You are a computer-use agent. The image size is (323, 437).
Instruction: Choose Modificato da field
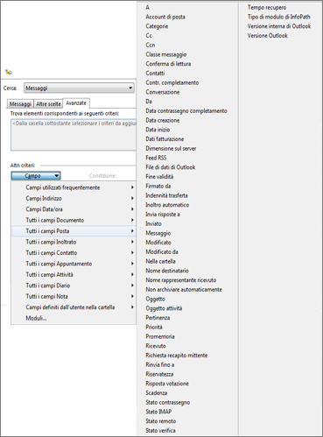point(162,252)
